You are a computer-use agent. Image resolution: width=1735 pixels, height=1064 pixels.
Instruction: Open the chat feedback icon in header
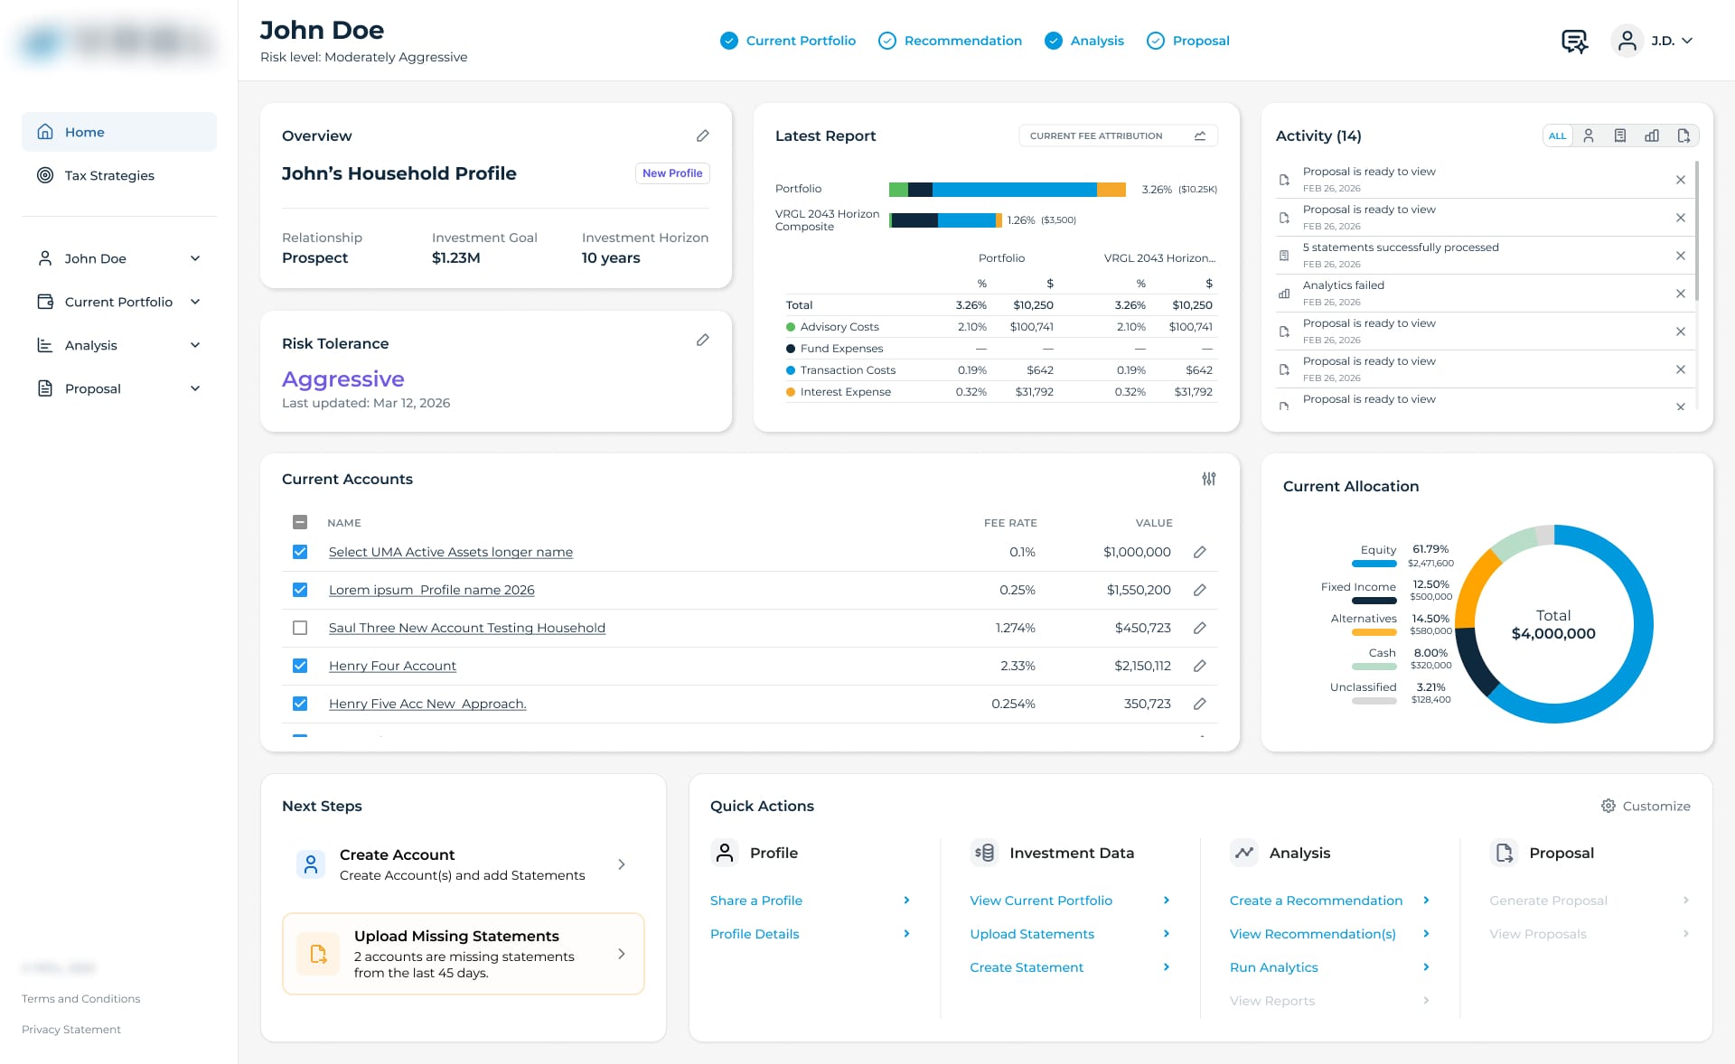point(1574,41)
